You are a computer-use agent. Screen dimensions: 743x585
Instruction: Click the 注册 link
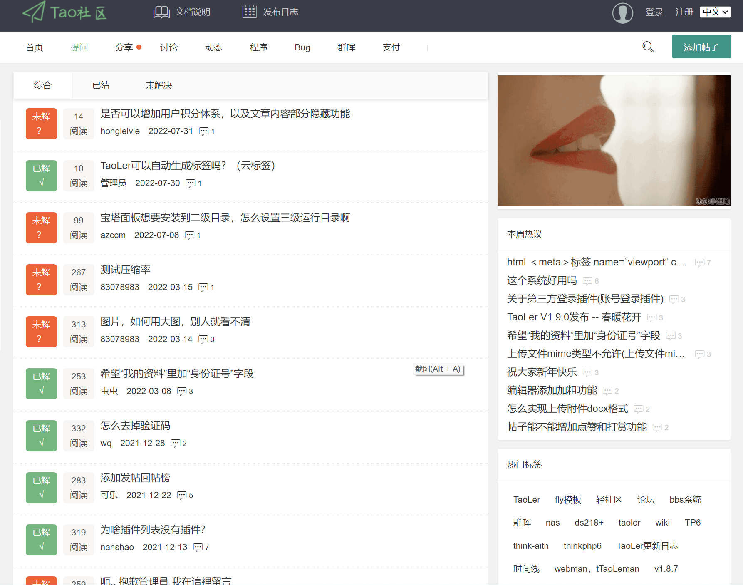(x=684, y=12)
